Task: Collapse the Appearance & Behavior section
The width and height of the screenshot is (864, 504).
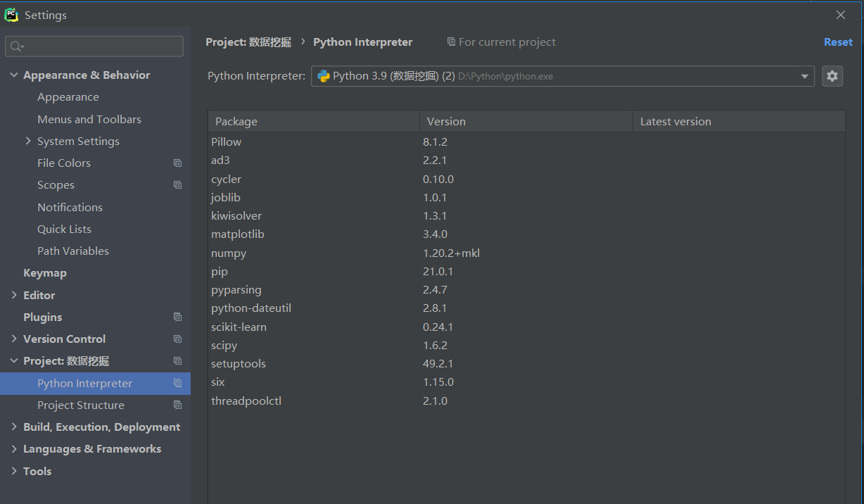Action: (14, 75)
